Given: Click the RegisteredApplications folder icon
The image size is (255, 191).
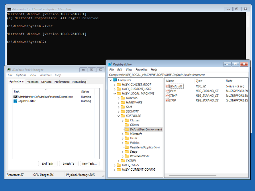Looking at the screenshot, I should (127, 147).
